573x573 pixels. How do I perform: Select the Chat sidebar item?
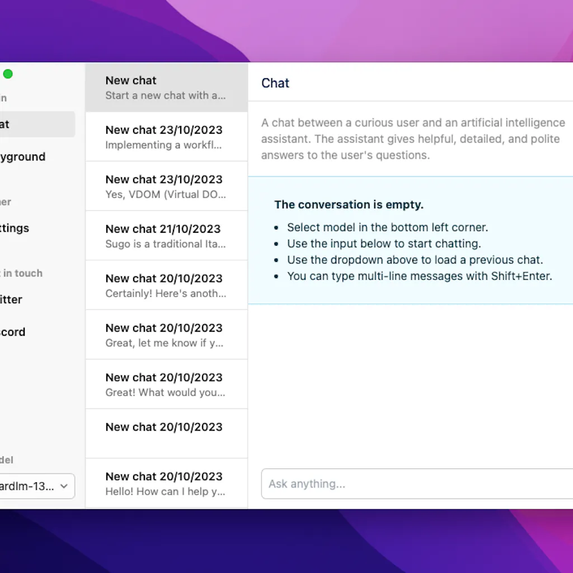coord(34,124)
